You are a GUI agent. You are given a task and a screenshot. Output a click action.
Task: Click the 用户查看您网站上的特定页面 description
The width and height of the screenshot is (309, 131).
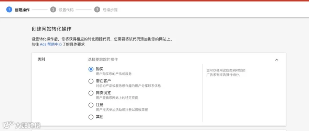point(117,98)
